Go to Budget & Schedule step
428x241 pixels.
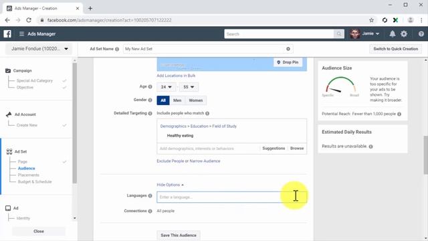point(35,181)
